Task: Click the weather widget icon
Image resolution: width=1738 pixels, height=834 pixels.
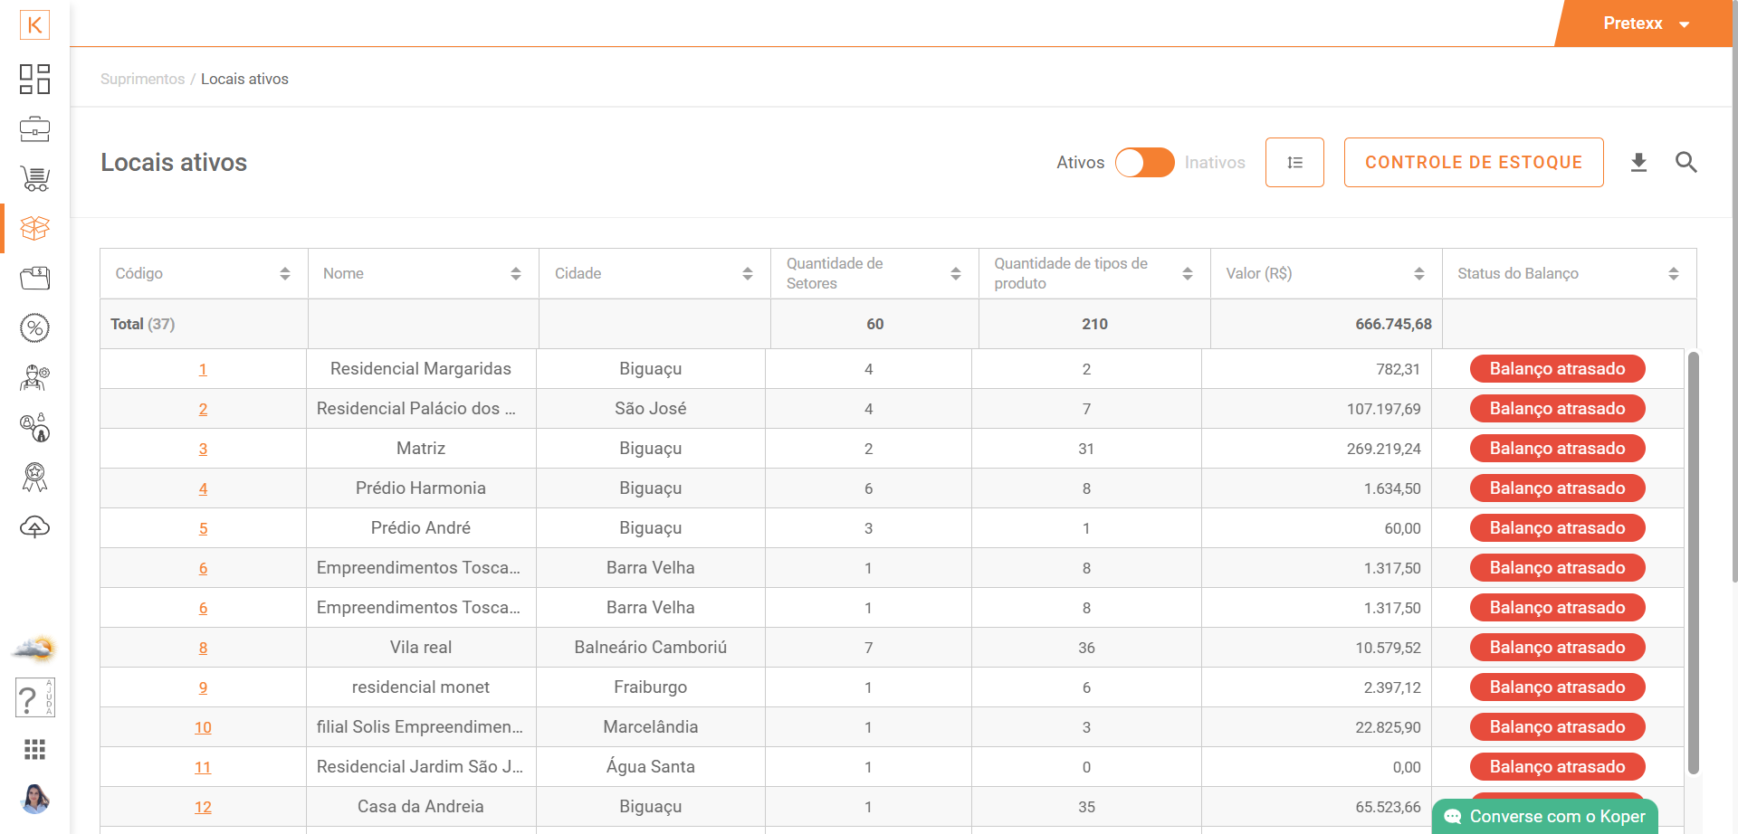Action: pos(34,649)
